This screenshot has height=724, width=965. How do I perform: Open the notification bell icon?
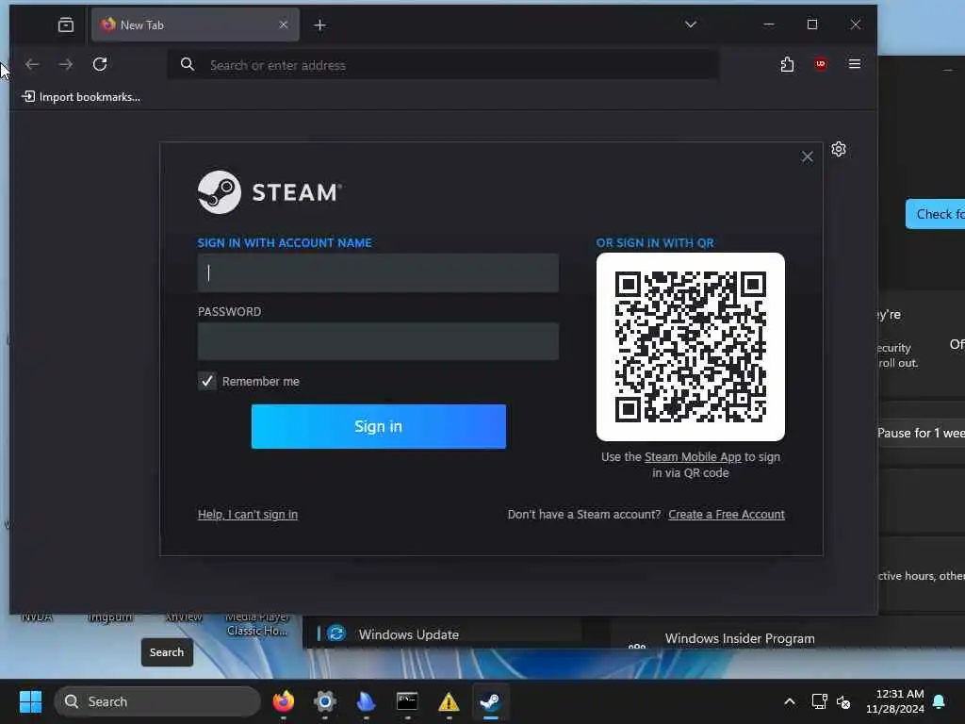940,701
